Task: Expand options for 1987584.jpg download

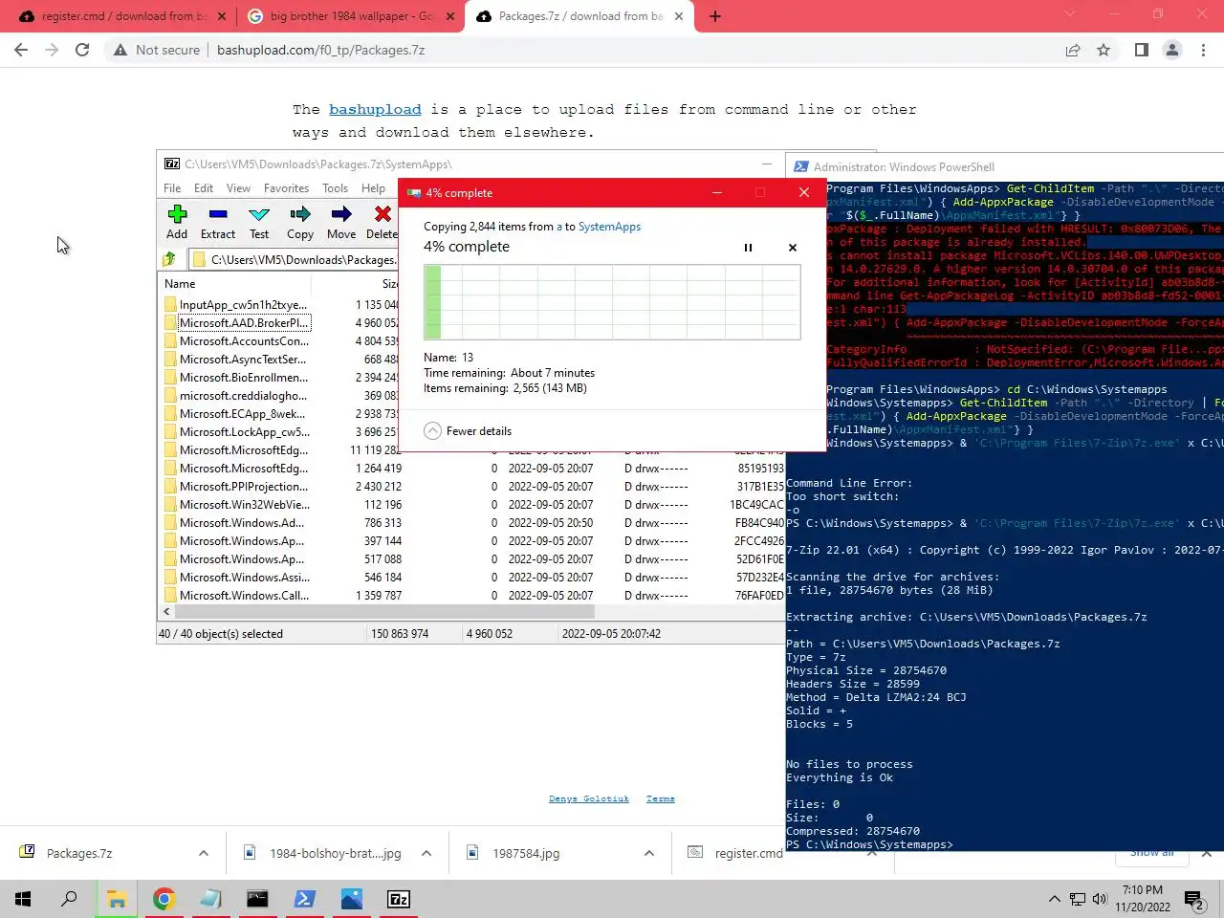Action: (x=649, y=853)
